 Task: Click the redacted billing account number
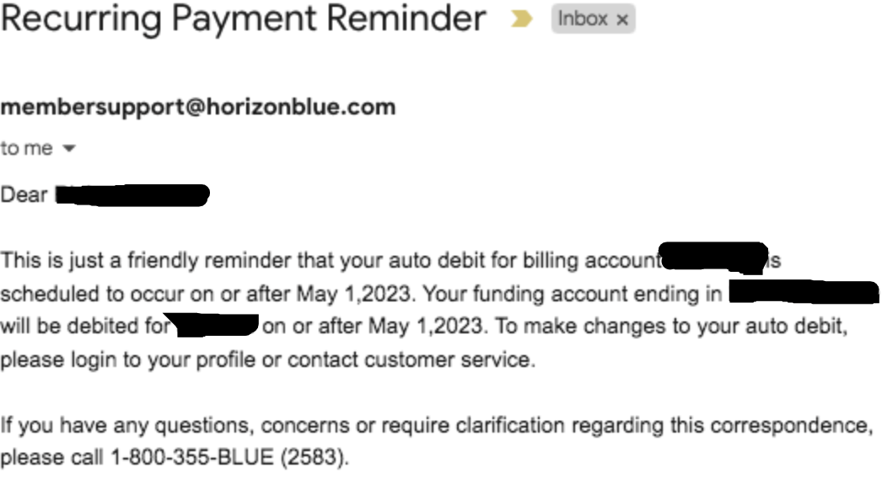pyautogui.click(x=713, y=257)
